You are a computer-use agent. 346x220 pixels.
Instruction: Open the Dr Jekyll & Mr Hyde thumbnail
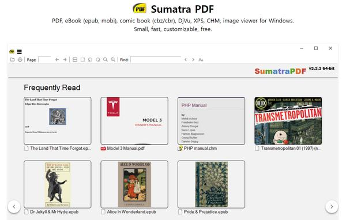(x=57, y=184)
